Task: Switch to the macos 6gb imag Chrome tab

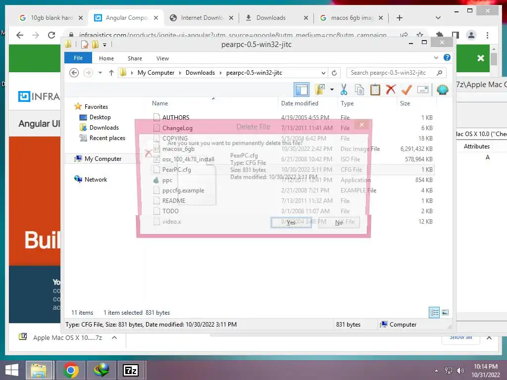Action: [352, 17]
